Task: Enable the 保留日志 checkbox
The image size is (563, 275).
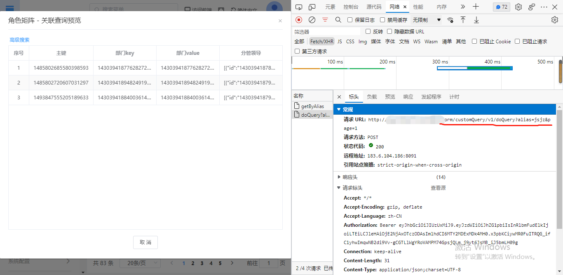Action: pyautogui.click(x=350, y=20)
